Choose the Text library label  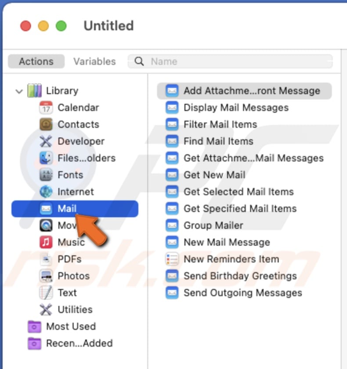67,293
